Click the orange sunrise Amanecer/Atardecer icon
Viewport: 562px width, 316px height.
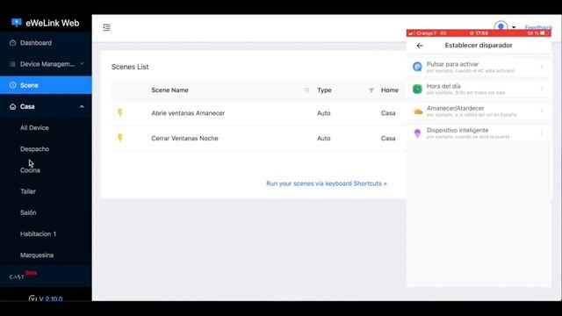point(418,111)
